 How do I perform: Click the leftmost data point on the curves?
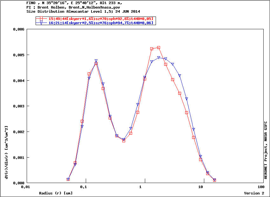pos(68,180)
